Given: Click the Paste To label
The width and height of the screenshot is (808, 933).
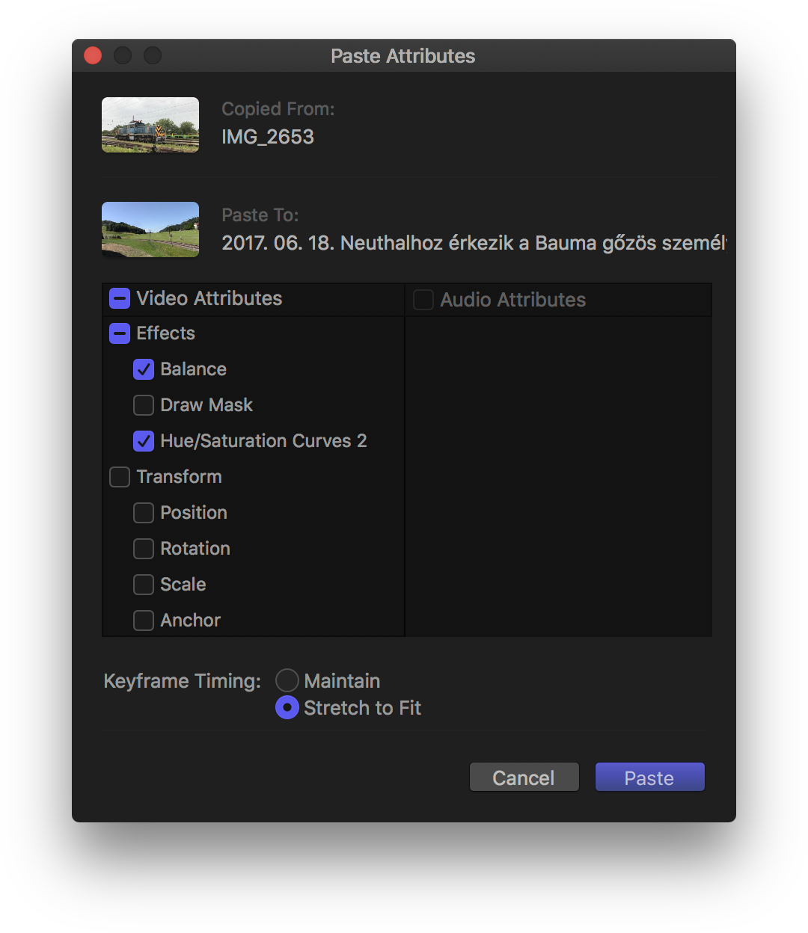Looking at the screenshot, I should coord(260,215).
